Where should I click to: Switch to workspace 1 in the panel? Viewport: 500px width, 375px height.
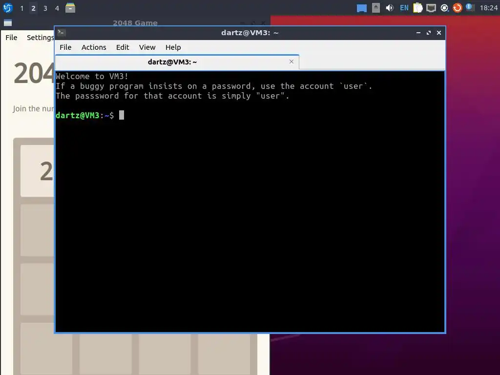21,8
